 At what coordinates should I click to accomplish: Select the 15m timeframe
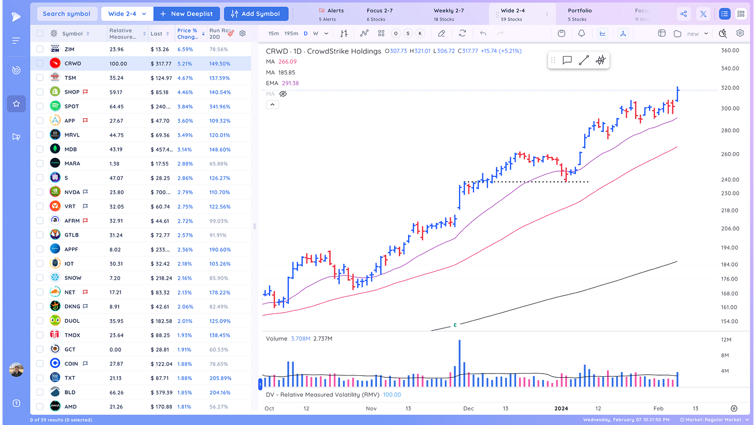(x=273, y=33)
